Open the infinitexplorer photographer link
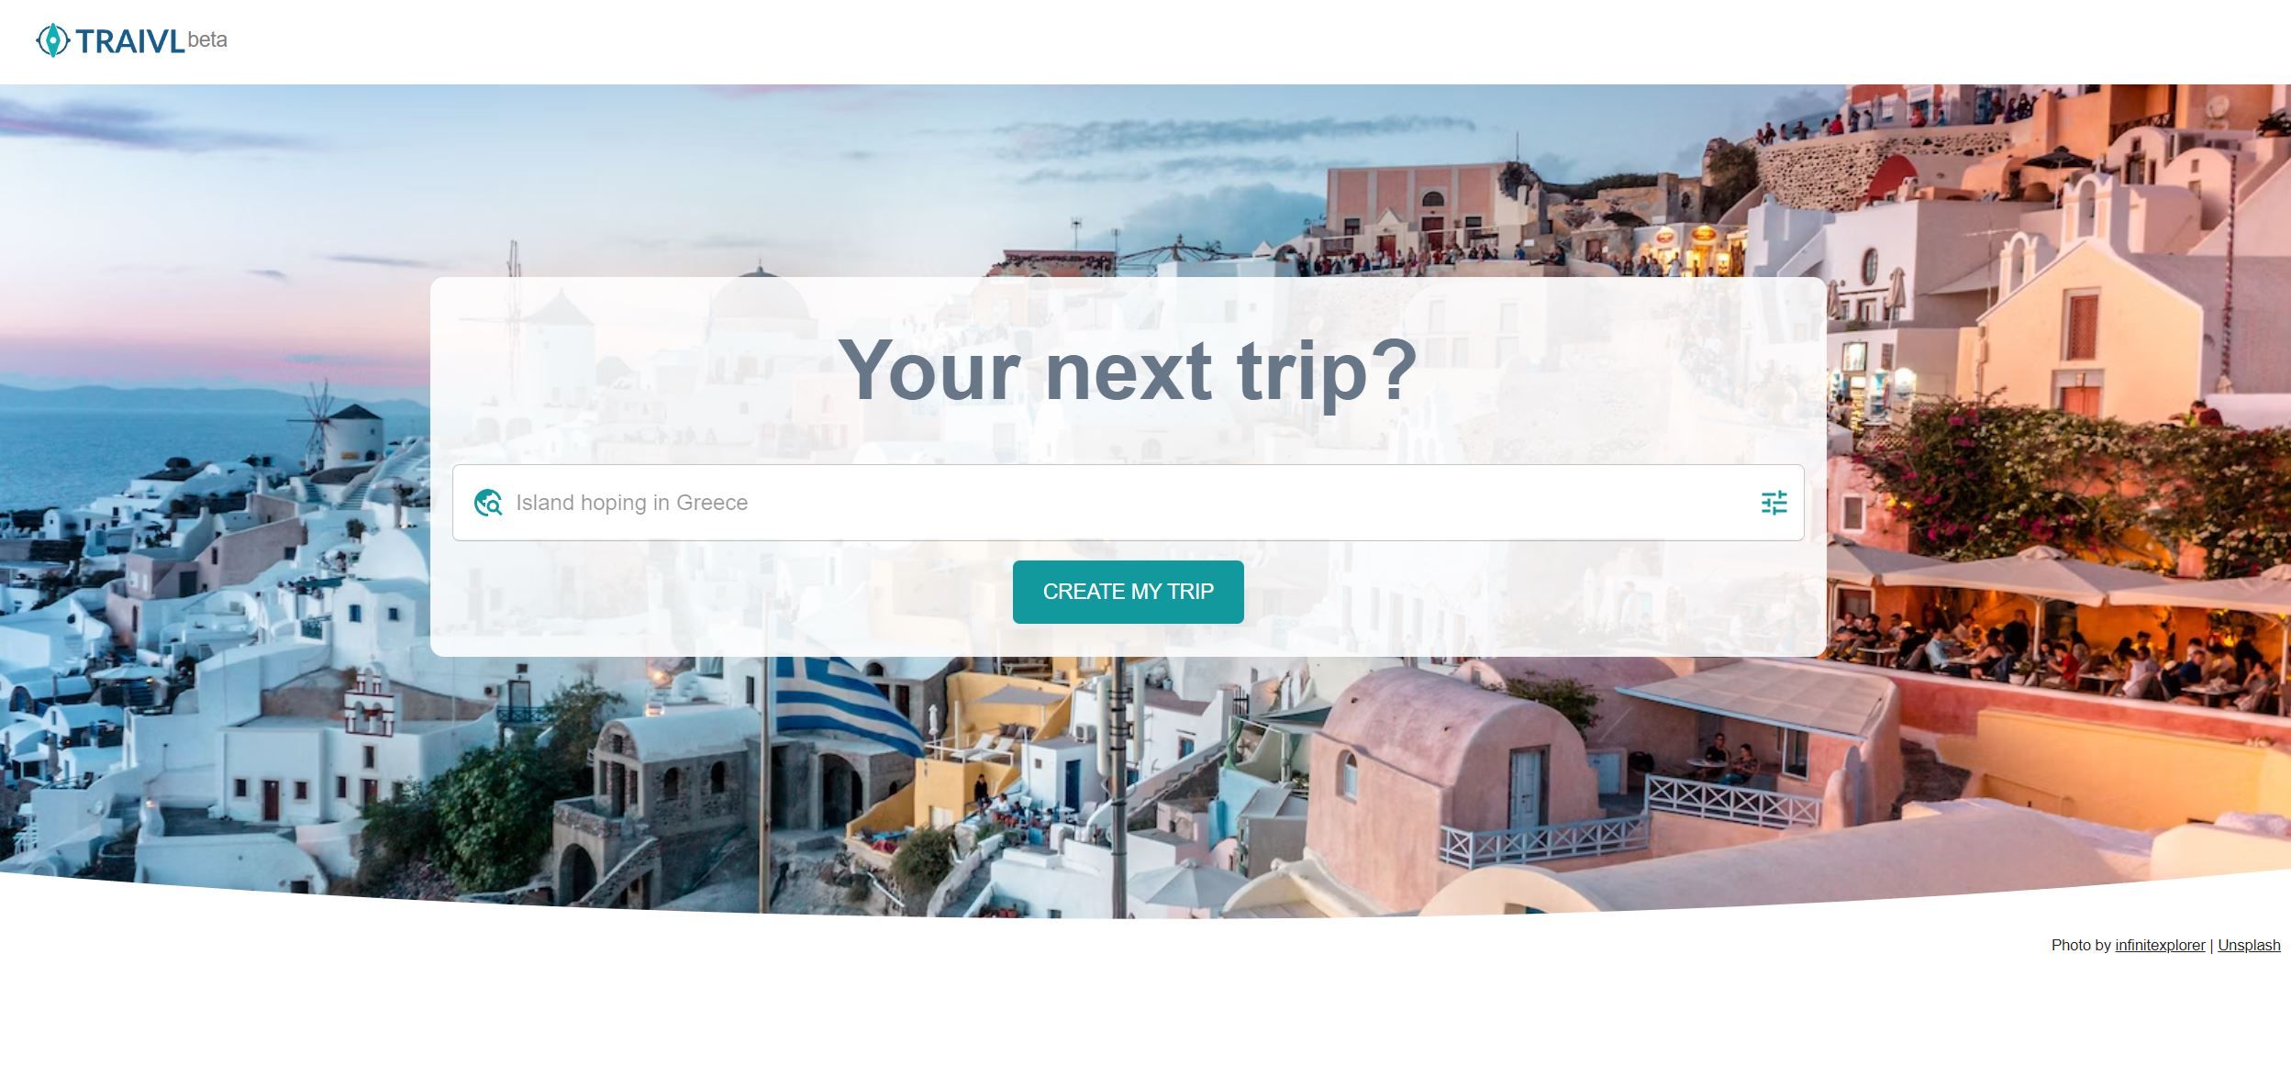 (x=2160, y=945)
